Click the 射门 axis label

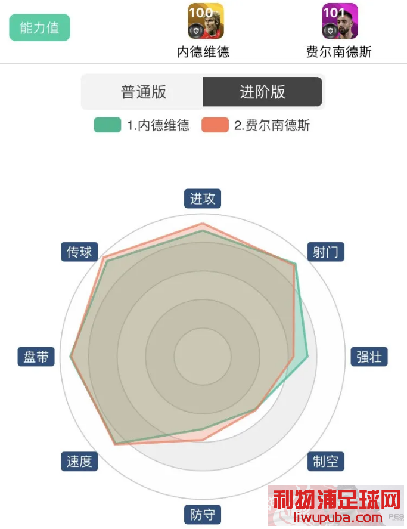click(326, 252)
